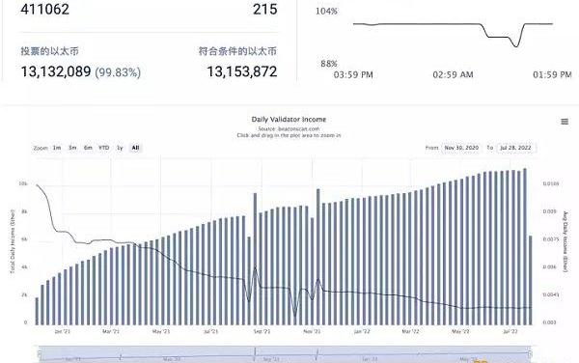Select the last short bar after Jul '22
The width and height of the screenshot is (579, 363).
[x=531, y=280]
